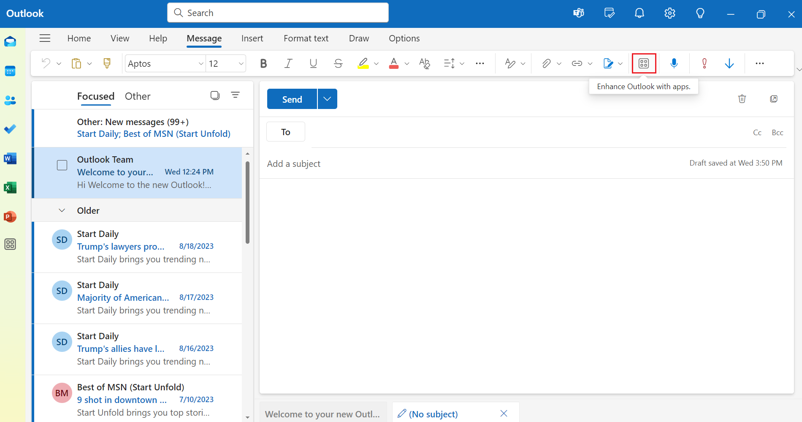Launch Word from the sidebar
802x422 pixels.
(10, 158)
